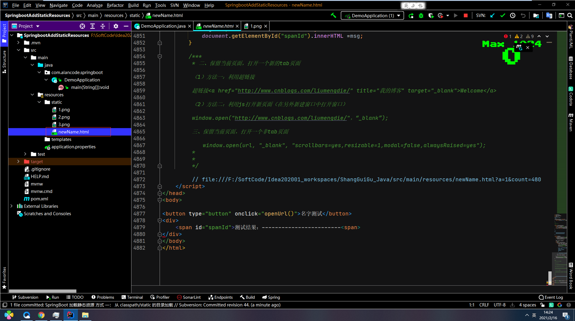Image resolution: width=575 pixels, height=321 pixels.
Task: Go to next highlighted error arrow
Action: tap(547, 36)
